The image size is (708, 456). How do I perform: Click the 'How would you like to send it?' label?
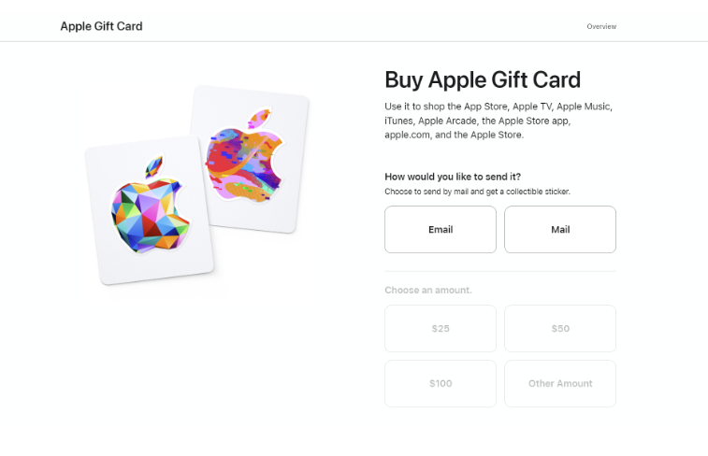pyautogui.click(x=453, y=177)
